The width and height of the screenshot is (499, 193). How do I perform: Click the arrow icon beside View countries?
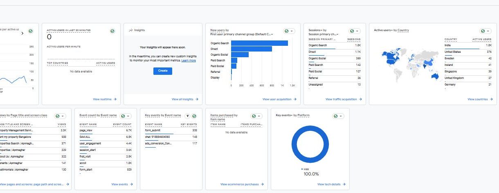point(490,99)
